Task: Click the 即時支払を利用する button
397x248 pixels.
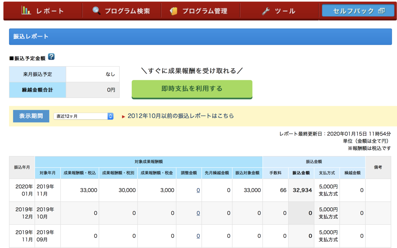Action: tap(192, 89)
